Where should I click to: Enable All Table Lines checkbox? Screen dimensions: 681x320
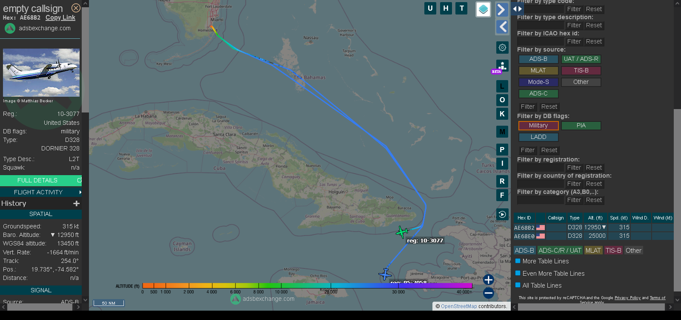pyautogui.click(x=518, y=285)
